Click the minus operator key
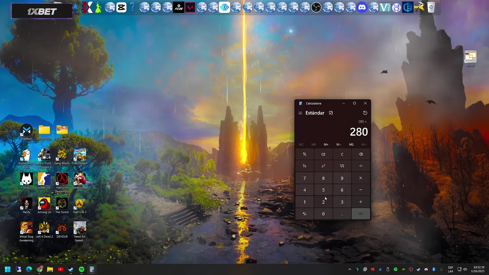 coord(361,190)
